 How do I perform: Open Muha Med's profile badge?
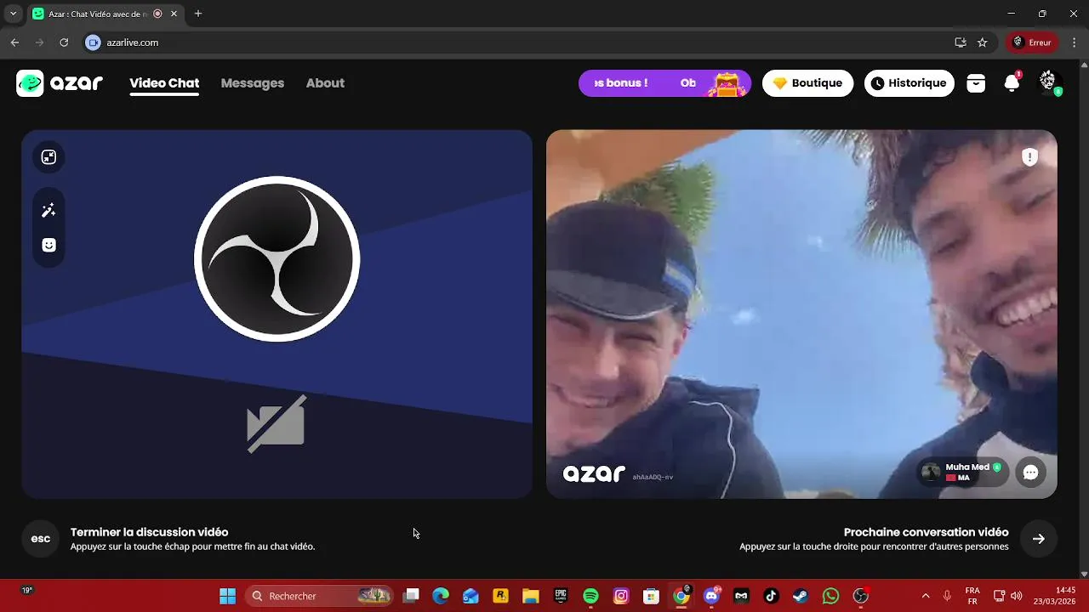click(x=962, y=473)
